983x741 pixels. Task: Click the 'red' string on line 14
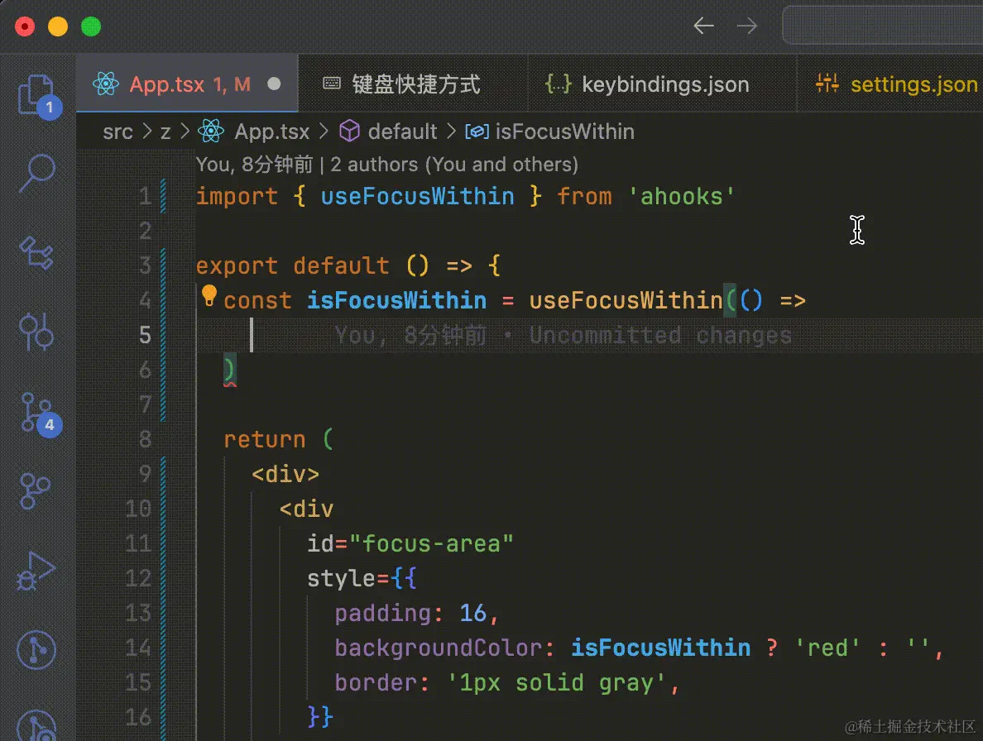(x=827, y=648)
